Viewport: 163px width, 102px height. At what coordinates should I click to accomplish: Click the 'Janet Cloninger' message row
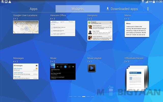pyautogui.click(x=25, y=73)
